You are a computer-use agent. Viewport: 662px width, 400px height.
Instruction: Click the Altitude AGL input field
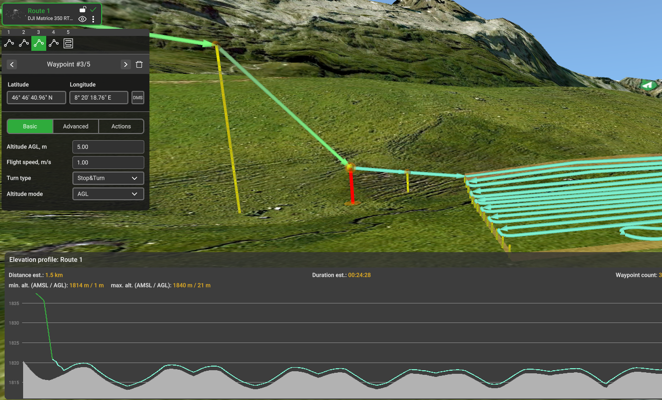coord(108,147)
